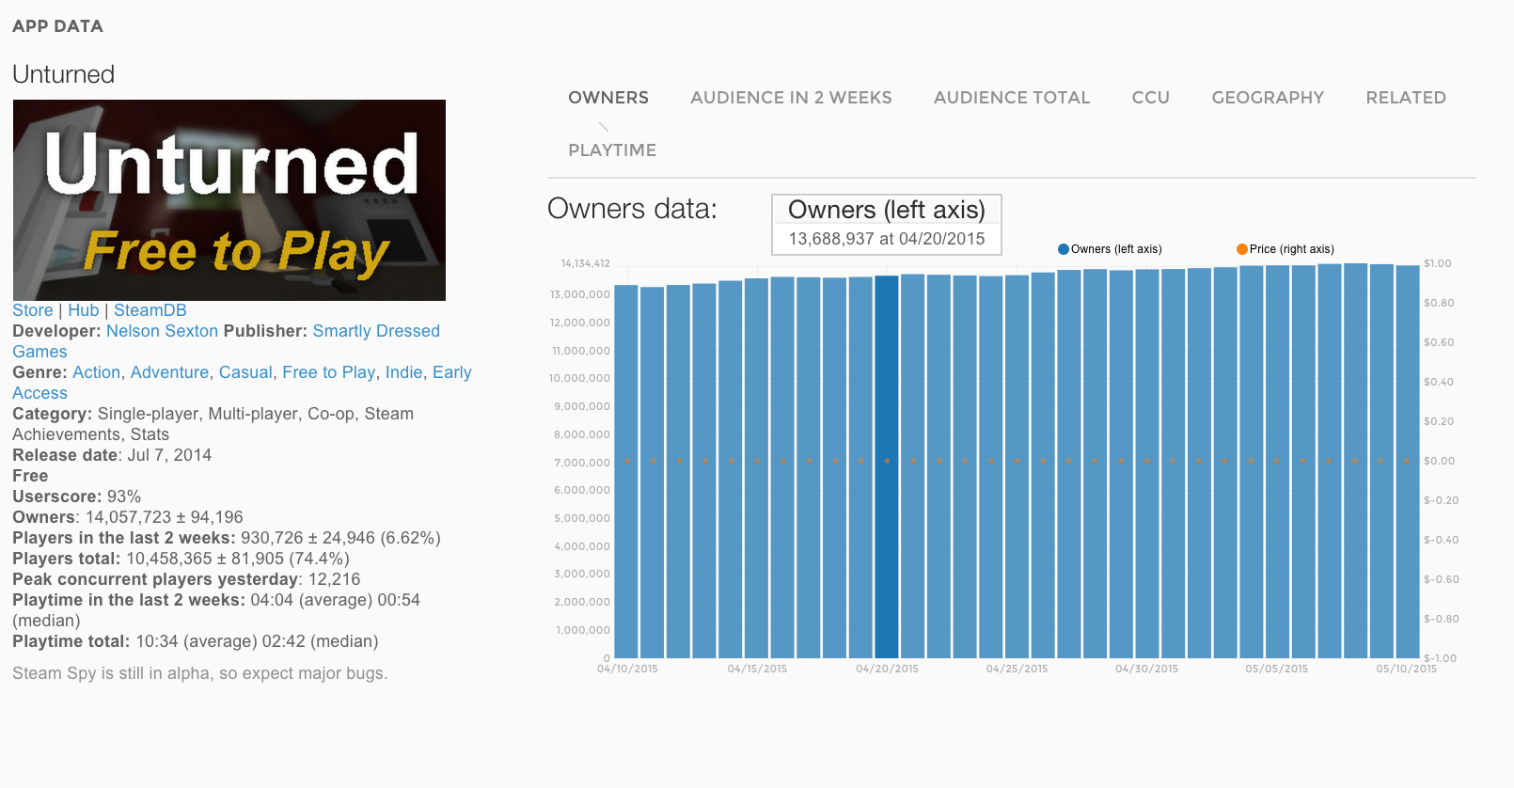Click the 14,134,412 axis maximum label
The image size is (1514, 788).
pos(586,263)
